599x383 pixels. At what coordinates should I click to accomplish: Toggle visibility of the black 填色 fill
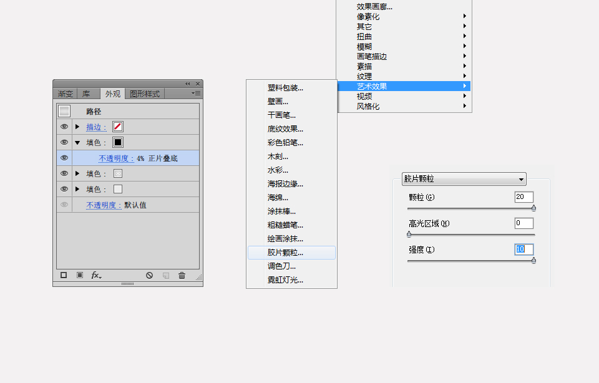click(x=64, y=142)
